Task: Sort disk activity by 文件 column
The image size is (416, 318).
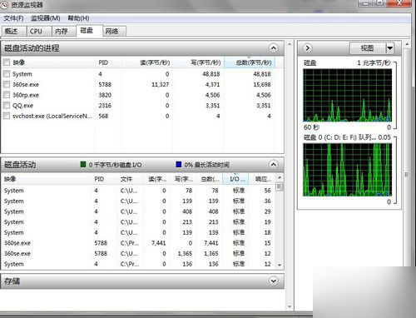Action: pyautogui.click(x=131, y=179)
